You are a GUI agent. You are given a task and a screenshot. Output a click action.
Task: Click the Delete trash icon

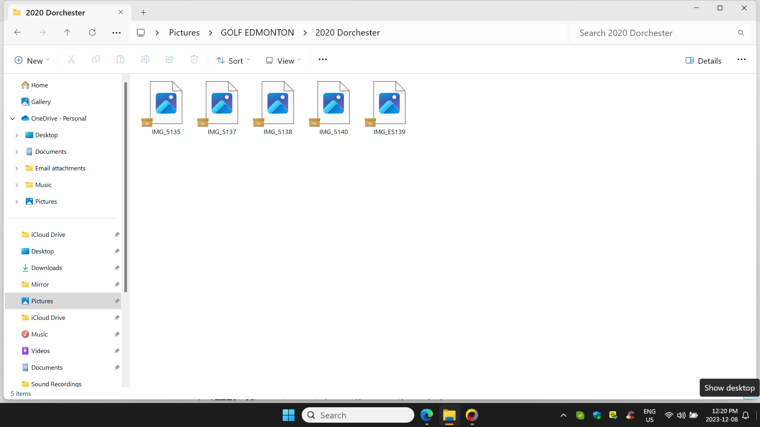point(194,60)
